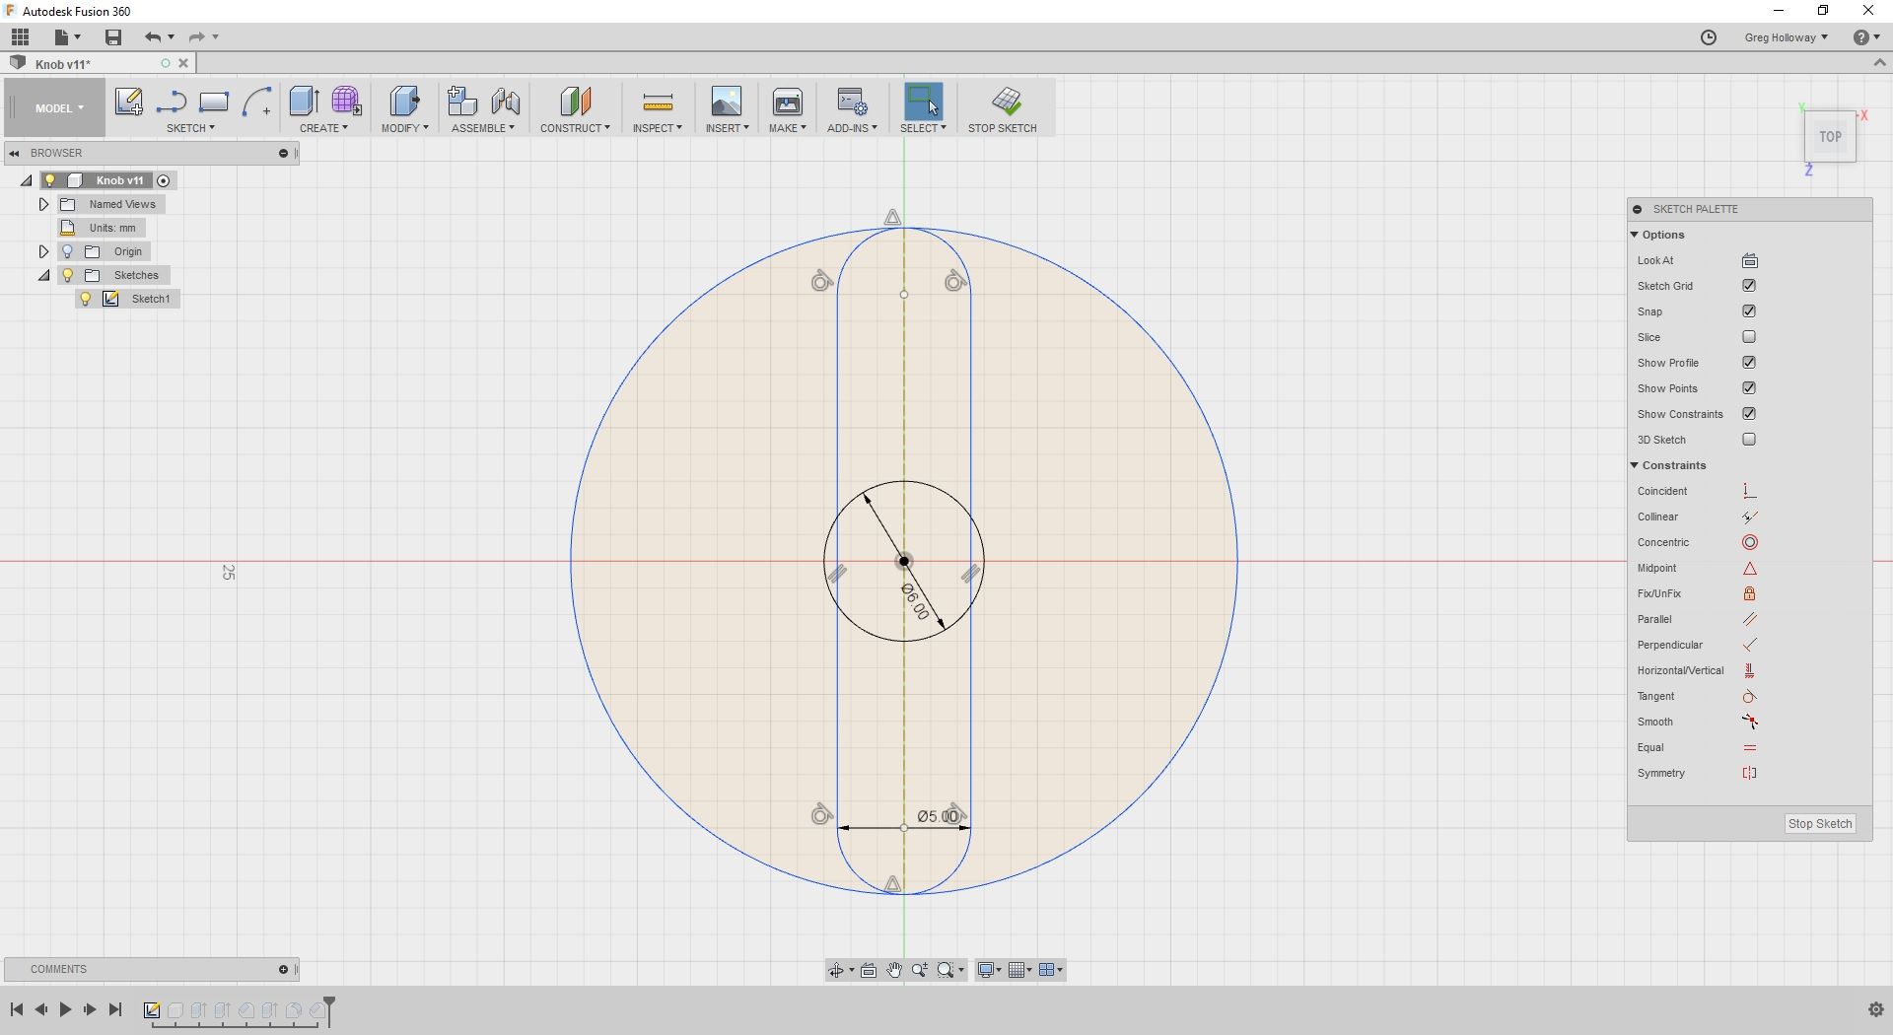Enable the Slice checkbox
Viewport: 1893px width, 1035px height.
(1749, 337)
